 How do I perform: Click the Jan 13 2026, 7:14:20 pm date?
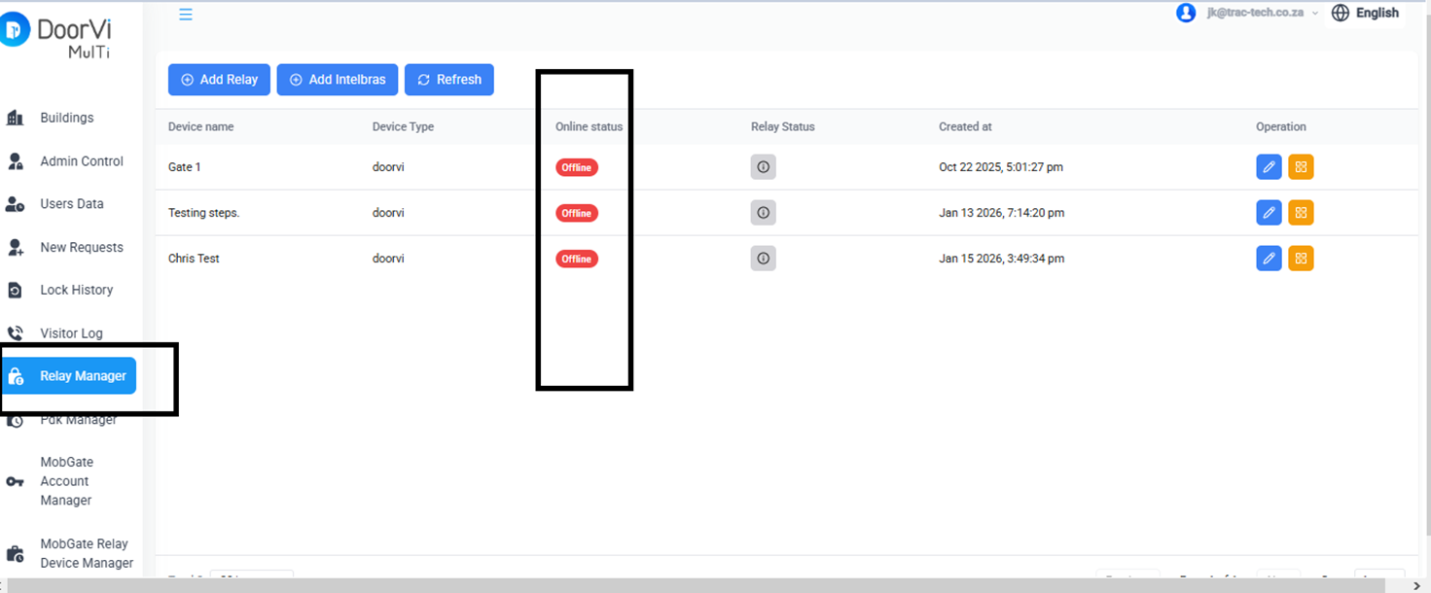point(1002,213)
